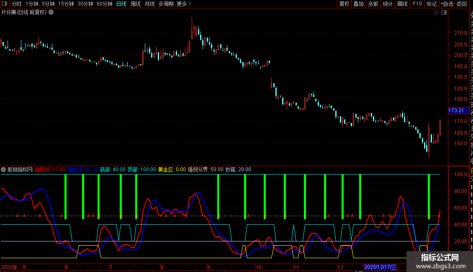Add stock via +自选 button
This screenshot has height=272, width=473.
tap(447, 4)
